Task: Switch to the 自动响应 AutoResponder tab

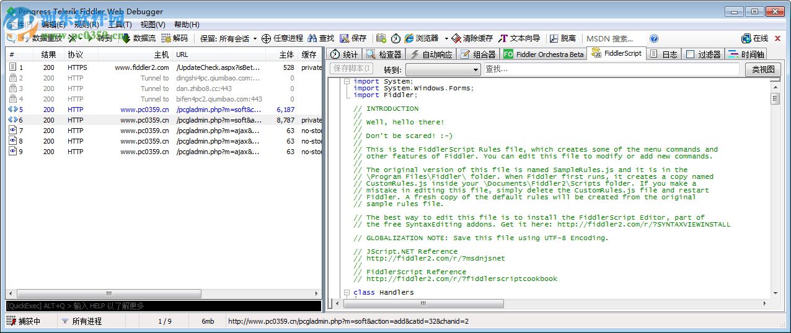Action: (x=431, y=54)
